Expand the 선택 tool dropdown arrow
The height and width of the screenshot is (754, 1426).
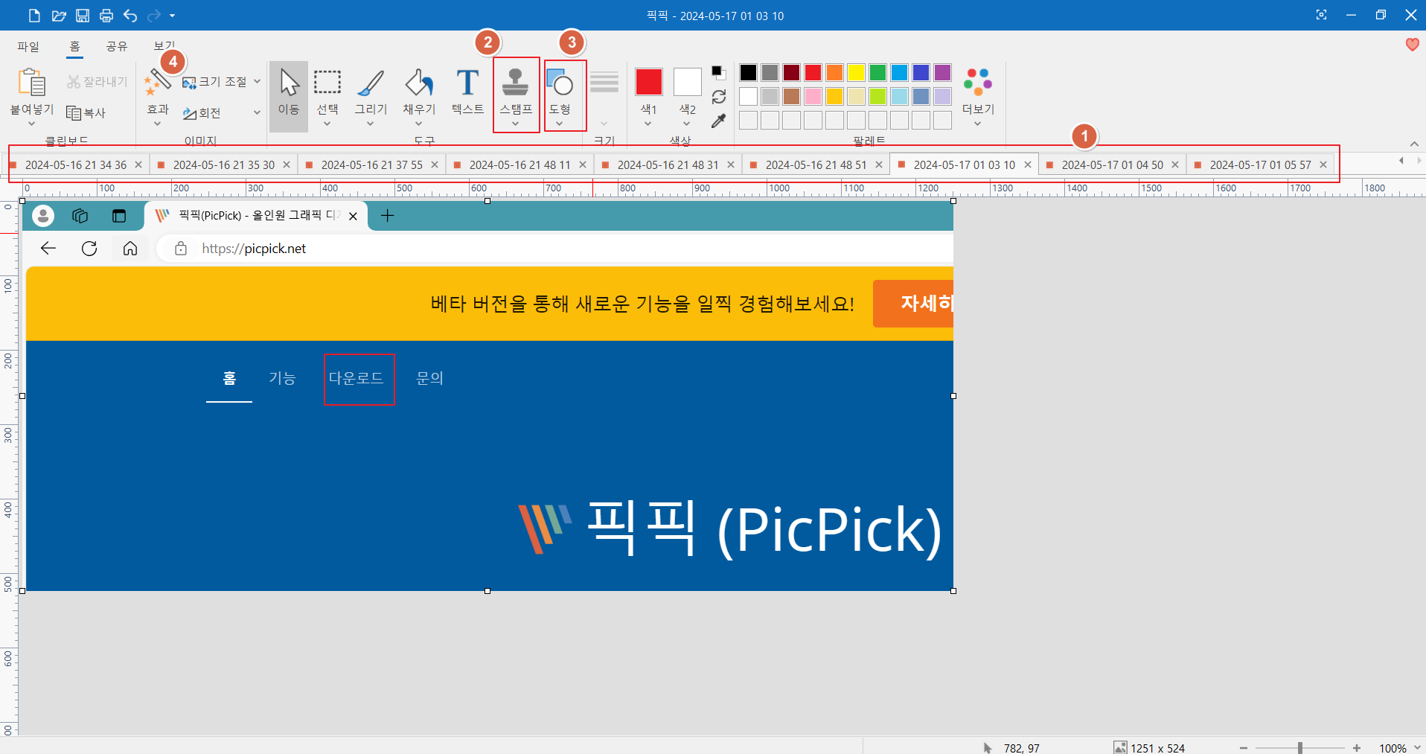pos(327,124)
